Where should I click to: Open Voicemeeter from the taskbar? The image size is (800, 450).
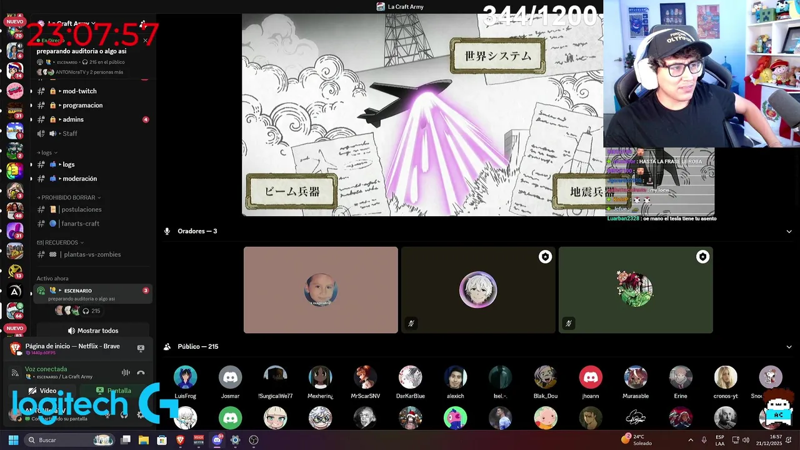coord(199,440)
